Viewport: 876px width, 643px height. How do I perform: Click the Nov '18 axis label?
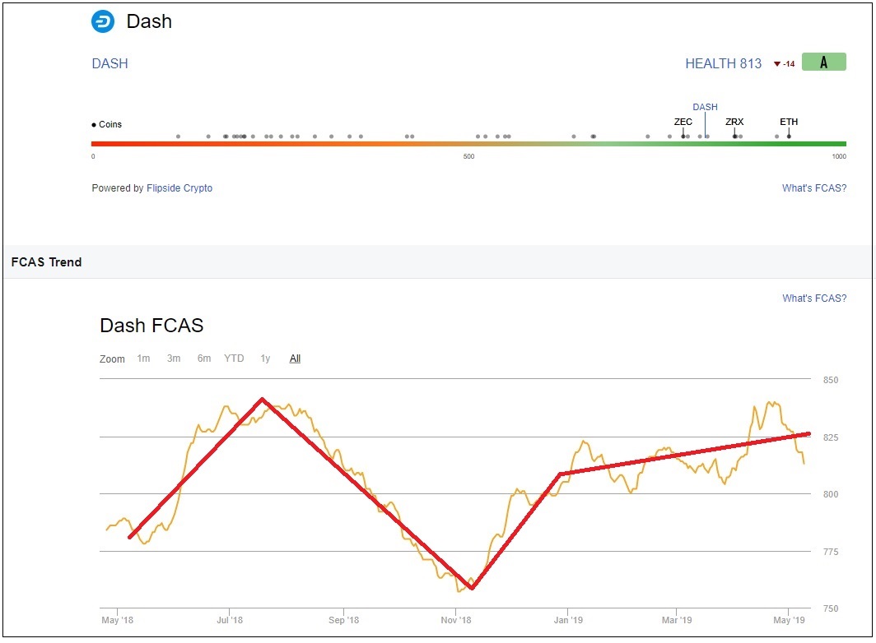(x=456, y=620)
